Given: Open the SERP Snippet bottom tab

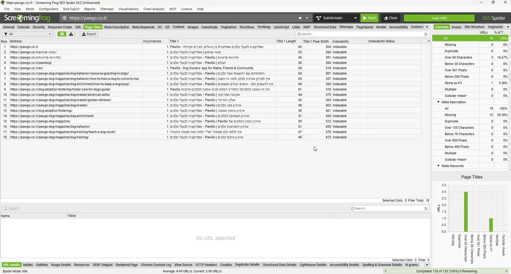Looking at the screenshot, I should tap(103, 265).
